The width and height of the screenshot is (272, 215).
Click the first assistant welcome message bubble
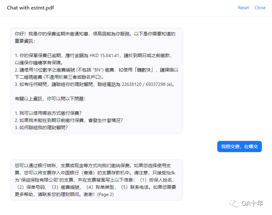coord(97,80)
